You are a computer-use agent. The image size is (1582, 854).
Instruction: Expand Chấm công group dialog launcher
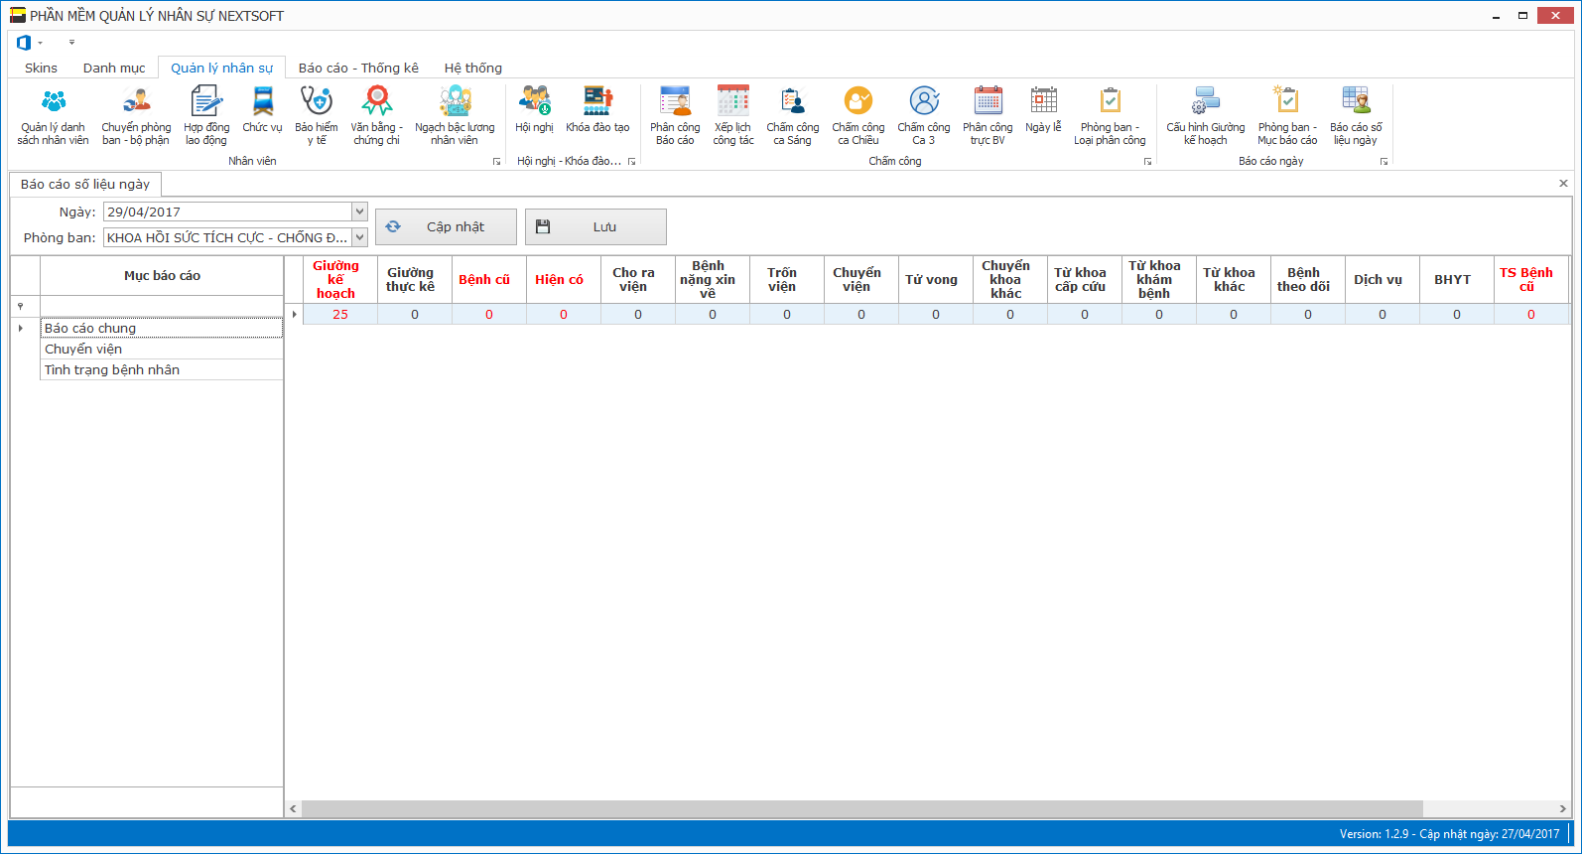1147,162
